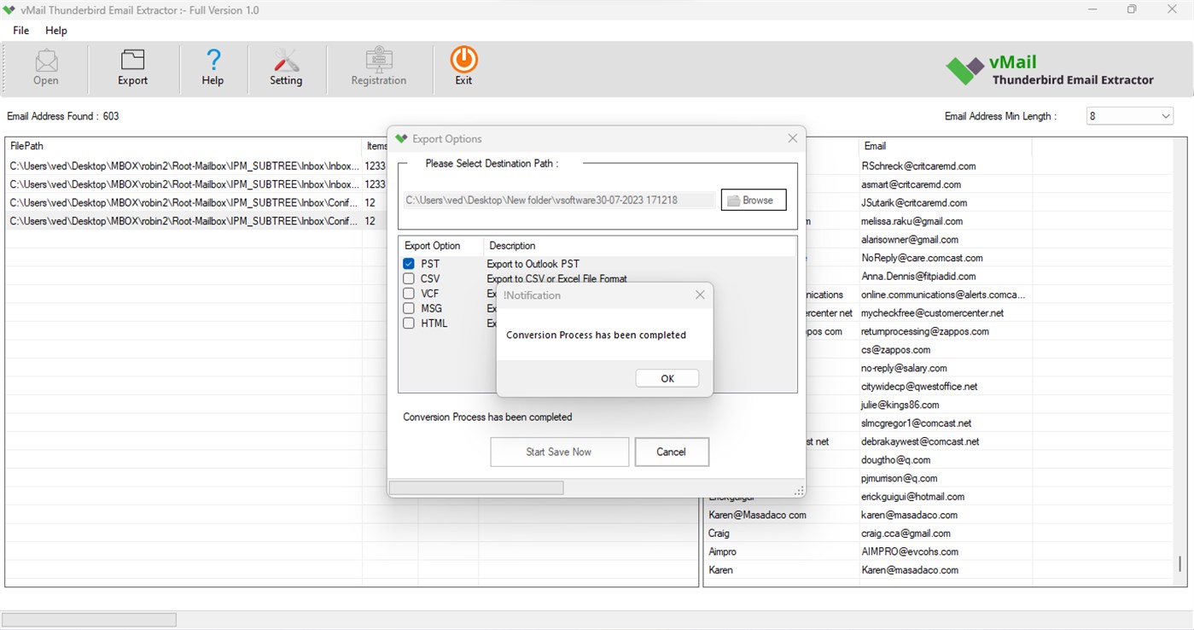Click OK on the Notification dialog

667,377
